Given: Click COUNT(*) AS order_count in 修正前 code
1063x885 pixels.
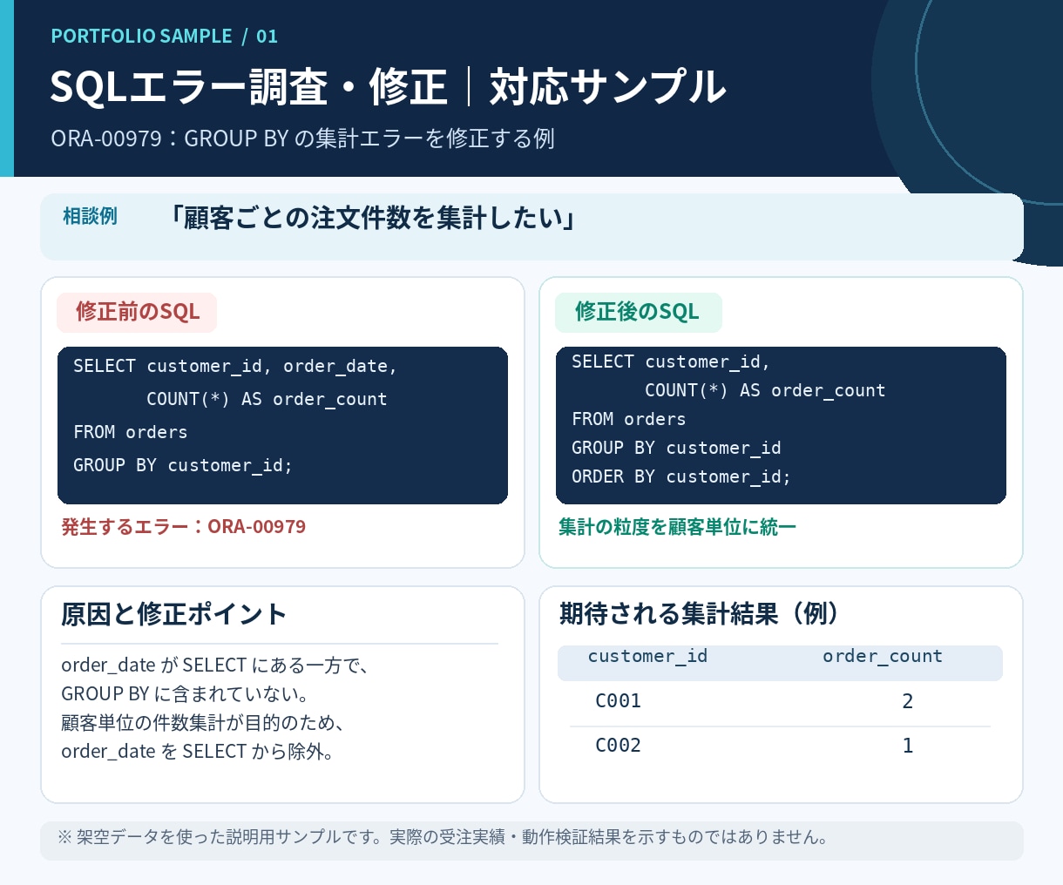Looking at the screenshot, I should click(x=267, y=400).
